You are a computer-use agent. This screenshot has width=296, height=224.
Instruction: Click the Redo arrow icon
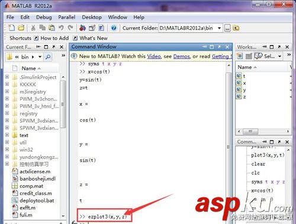click(x=70, y=28)
